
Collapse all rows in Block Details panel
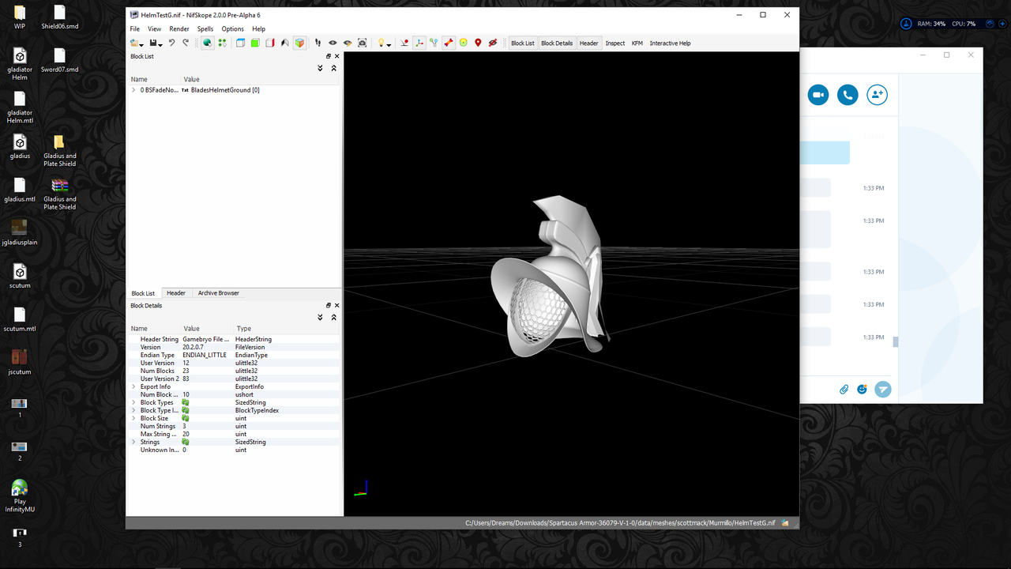(x=334, y=317)
